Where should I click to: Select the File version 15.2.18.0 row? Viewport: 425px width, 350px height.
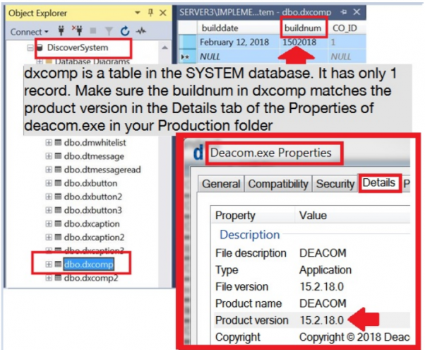312,287
